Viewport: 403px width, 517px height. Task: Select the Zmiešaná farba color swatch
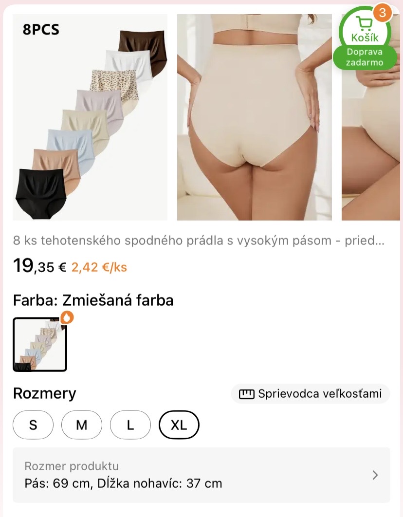pos(40,345)
